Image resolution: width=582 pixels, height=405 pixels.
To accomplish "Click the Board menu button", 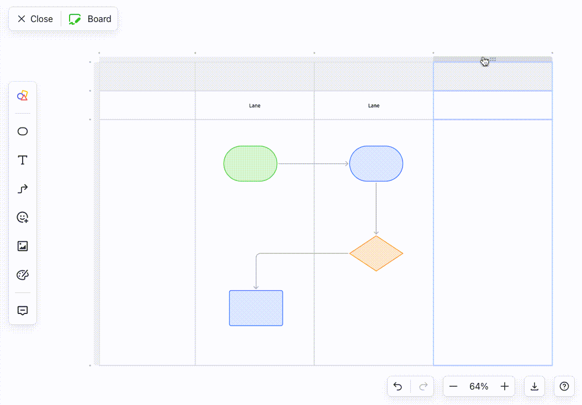I will click(x=90, y=18).
